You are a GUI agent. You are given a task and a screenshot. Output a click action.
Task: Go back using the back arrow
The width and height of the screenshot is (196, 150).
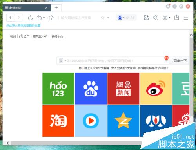tap(11, 18)
